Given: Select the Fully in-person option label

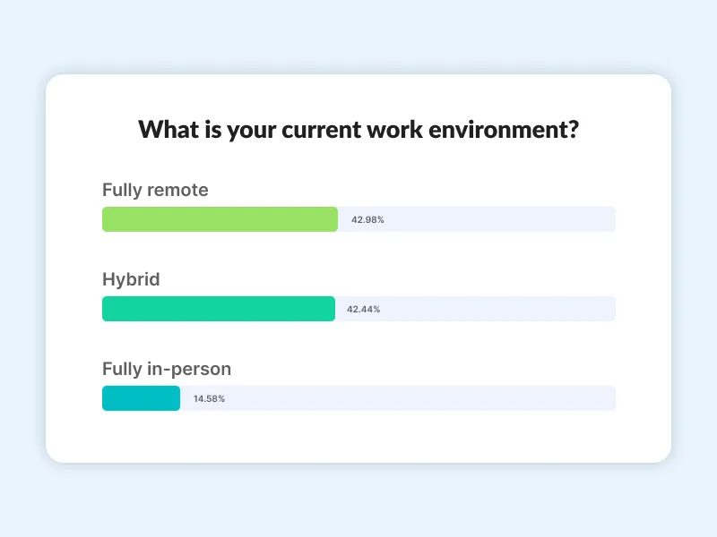Looking at the screenshot, I should pos(167,369).
